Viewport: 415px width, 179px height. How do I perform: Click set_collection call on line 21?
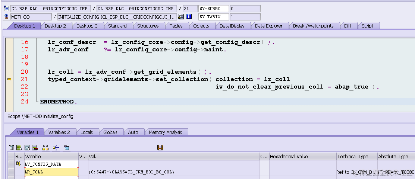(x=182, y=79)
